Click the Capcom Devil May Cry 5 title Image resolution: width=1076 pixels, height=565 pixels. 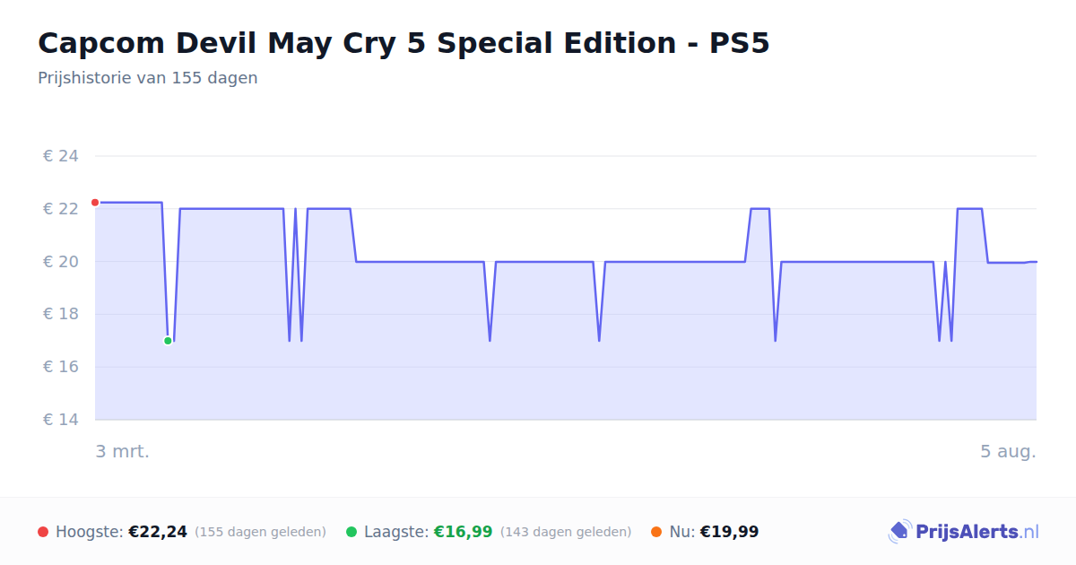[x=403, y=43]
